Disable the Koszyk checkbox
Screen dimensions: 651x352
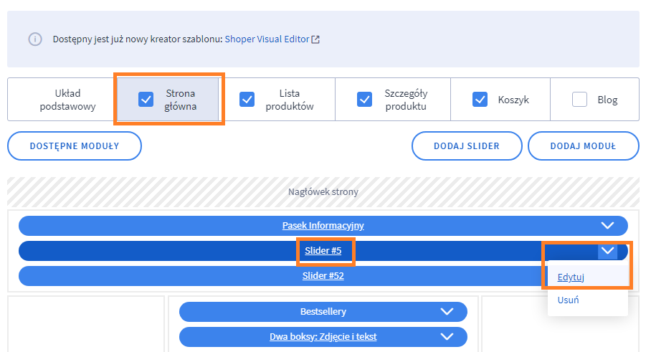[x=480, y=100]
